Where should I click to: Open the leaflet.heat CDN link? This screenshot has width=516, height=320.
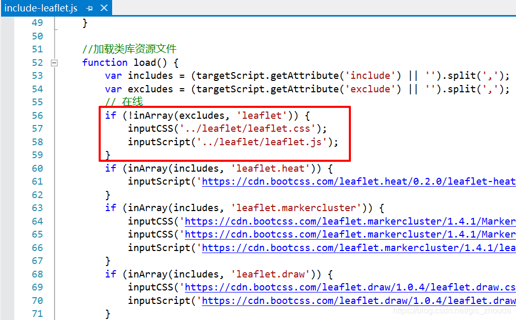tap(363, 182)
